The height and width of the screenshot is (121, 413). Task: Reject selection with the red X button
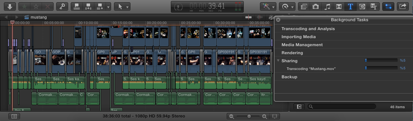tap(48, 6)
